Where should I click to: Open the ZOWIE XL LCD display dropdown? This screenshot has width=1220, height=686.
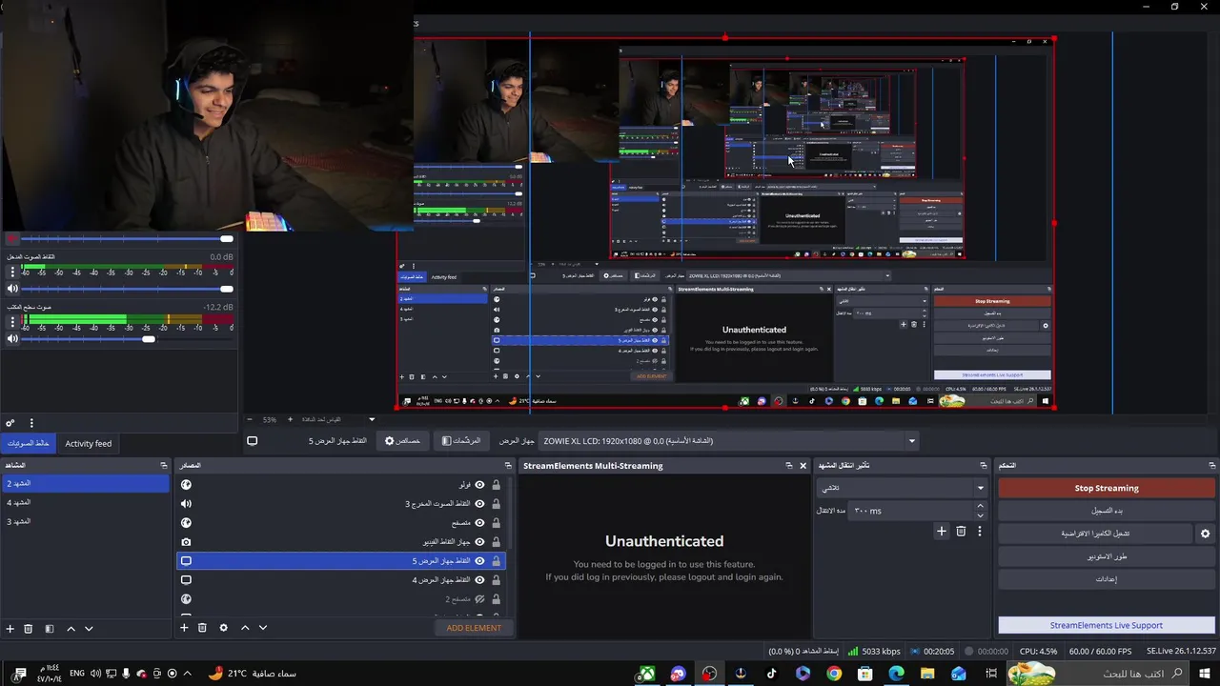(x=729, y=441)
